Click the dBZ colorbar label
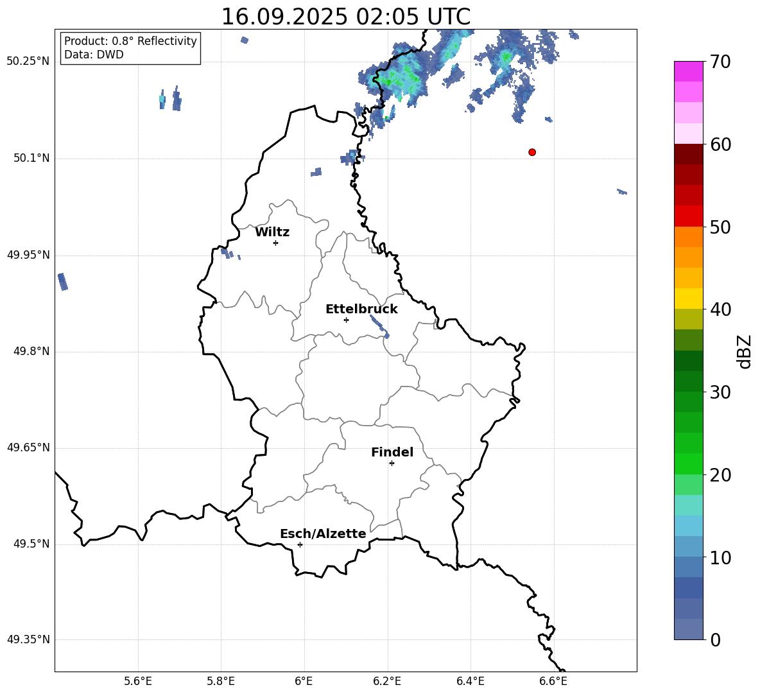Viewport: 760px width, 694px height. [744, 351]
